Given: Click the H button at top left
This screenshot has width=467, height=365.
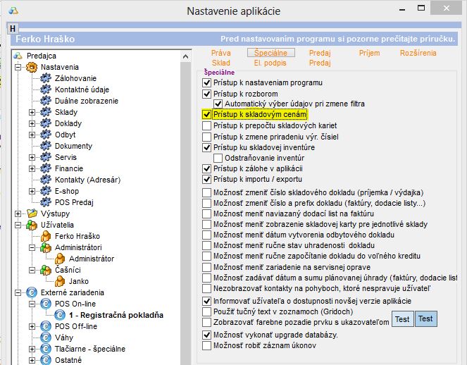Looking at the screenshot, I should click(x=13, y=27).
